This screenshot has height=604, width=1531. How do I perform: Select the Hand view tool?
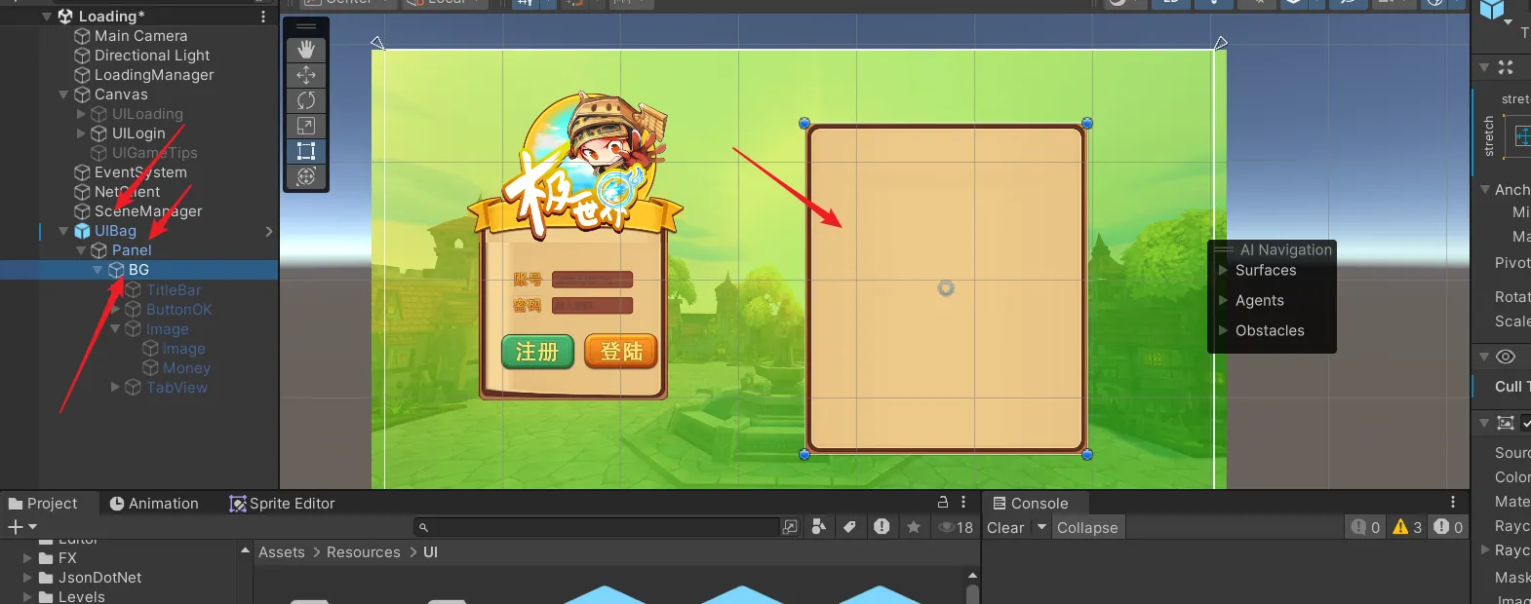coord(306,50)
